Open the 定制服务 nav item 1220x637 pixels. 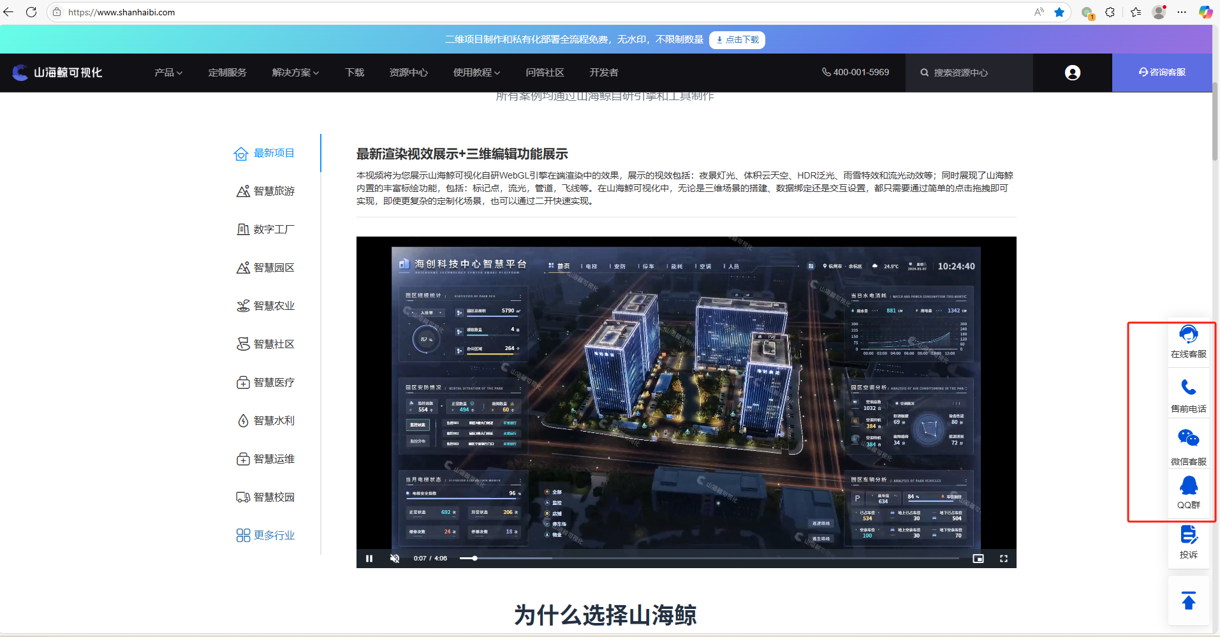click(x=227, y=73)
